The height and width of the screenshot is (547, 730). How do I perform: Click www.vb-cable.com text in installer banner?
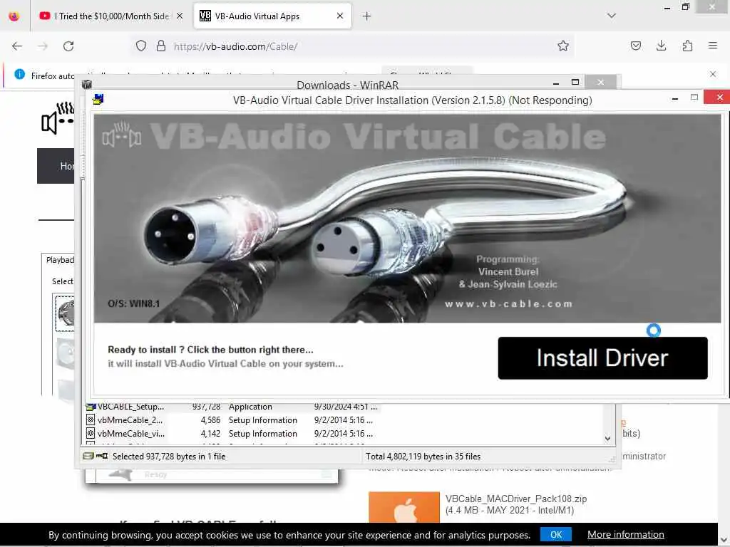(508, 304)
